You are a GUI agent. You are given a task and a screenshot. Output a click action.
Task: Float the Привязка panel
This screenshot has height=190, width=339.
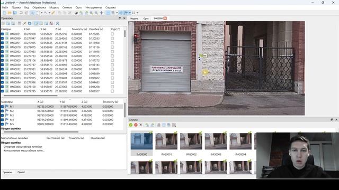(x=120, y=18)
